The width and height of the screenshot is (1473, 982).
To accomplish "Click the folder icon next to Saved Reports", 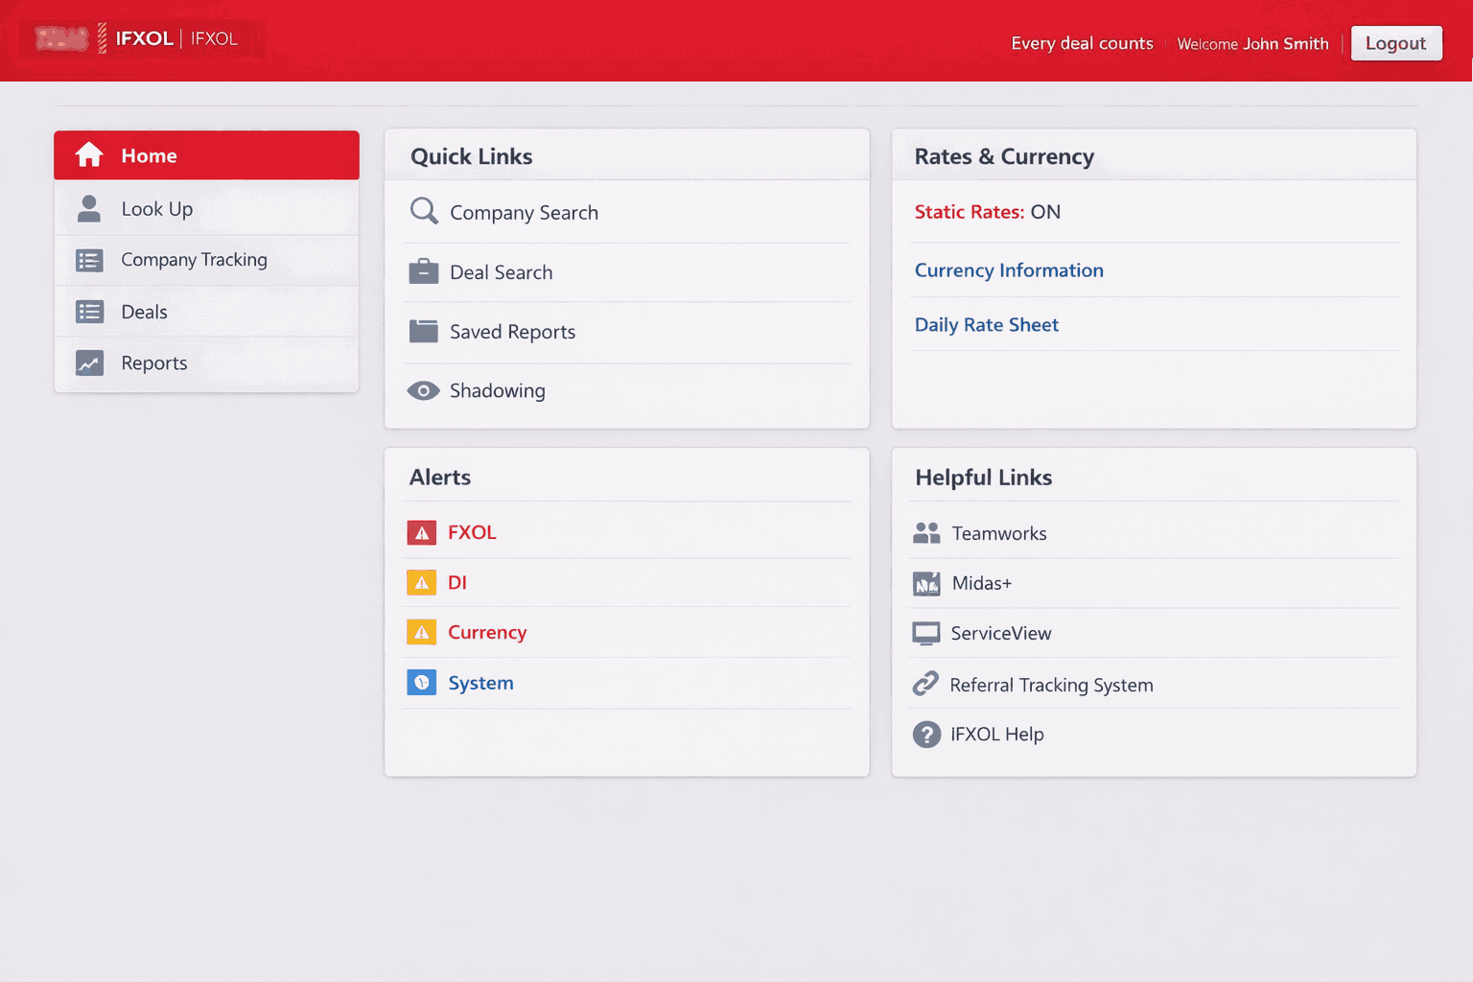I will [x=423, y=332].
